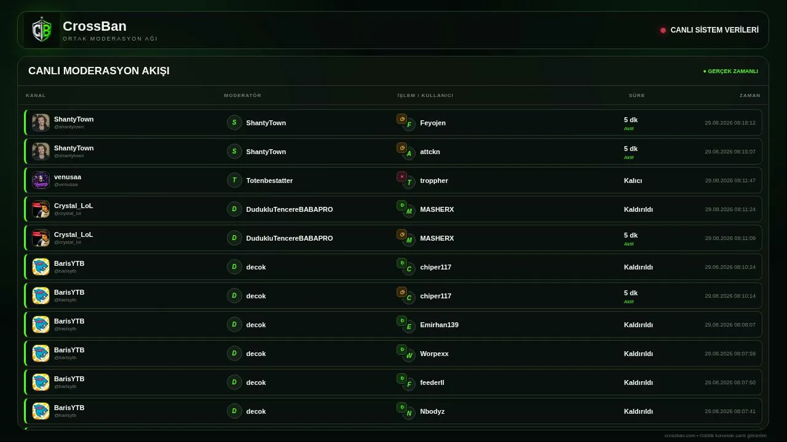
Task: Click the CrossBan shield logo
Action: [x=42, y=30]
